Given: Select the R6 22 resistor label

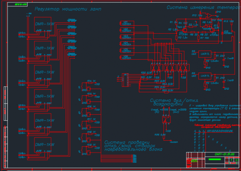Looking at the screenshot, I should point(194,35).
